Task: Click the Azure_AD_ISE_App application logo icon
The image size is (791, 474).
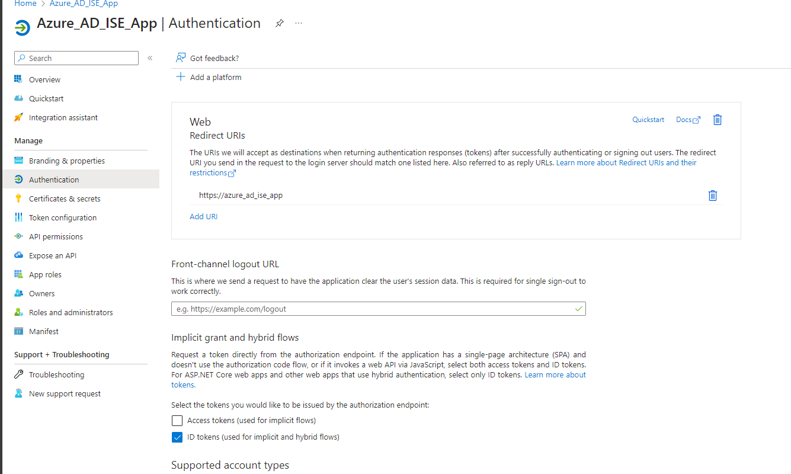Action: pyautogui.click(x=23, y=28)
